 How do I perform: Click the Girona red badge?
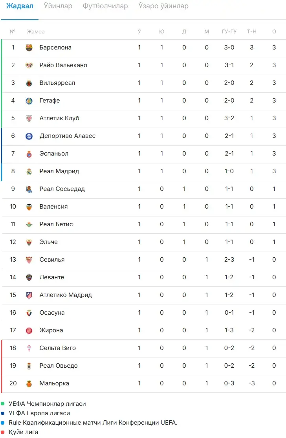(x=29, y=330)
